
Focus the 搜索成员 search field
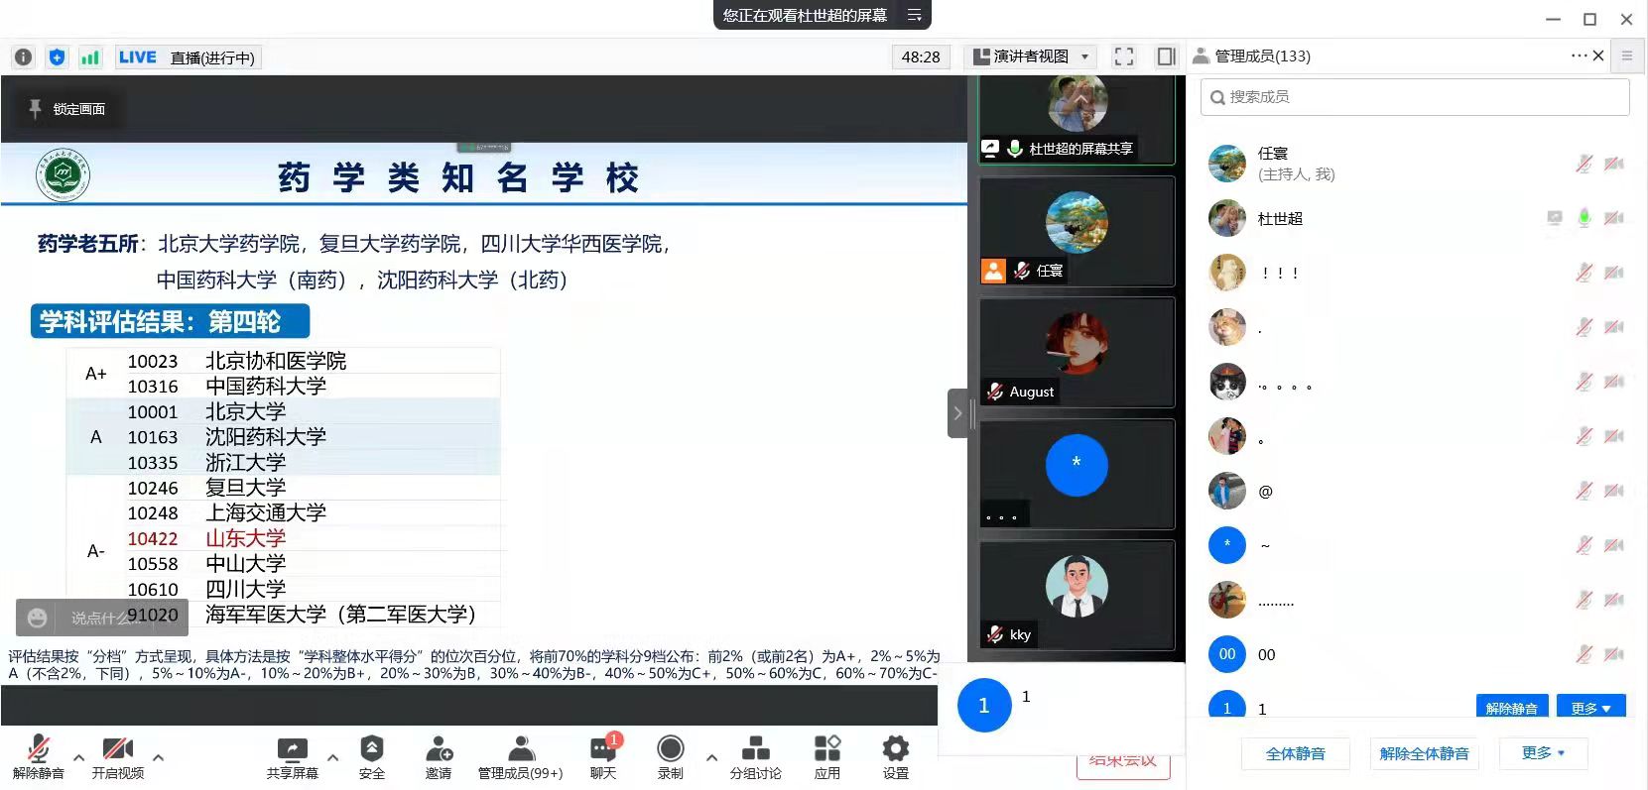coord(1415,97)
